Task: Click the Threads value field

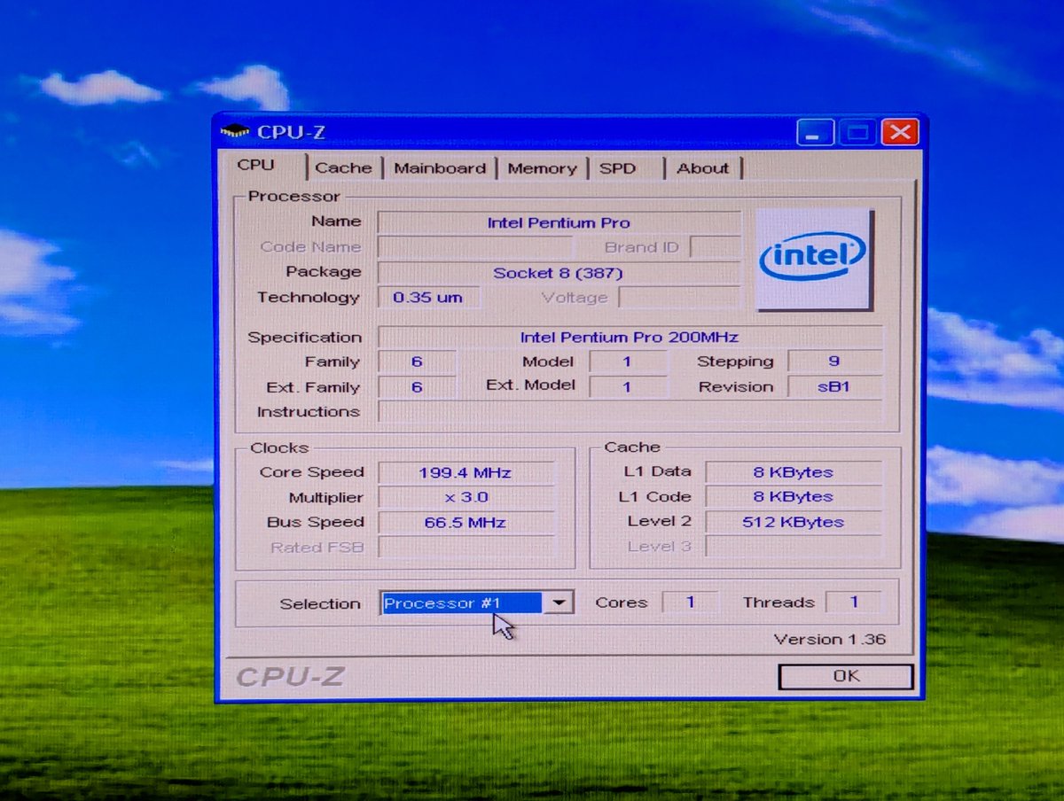Action: pos(854,603)
